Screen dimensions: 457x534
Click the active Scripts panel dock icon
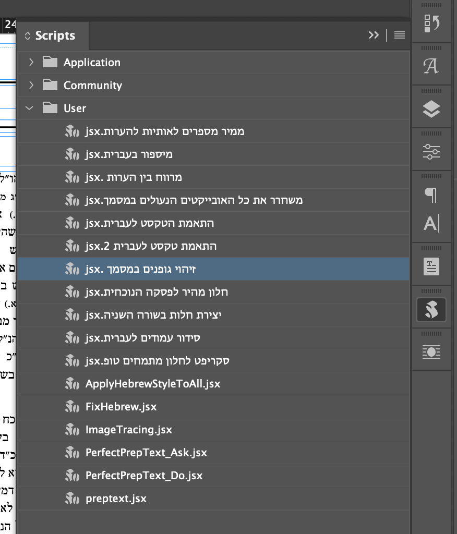431,310
